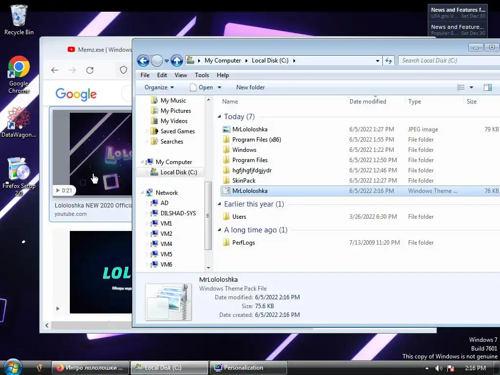Open the Tools menu
Screen dimensions: 500x375
(202, 75)
